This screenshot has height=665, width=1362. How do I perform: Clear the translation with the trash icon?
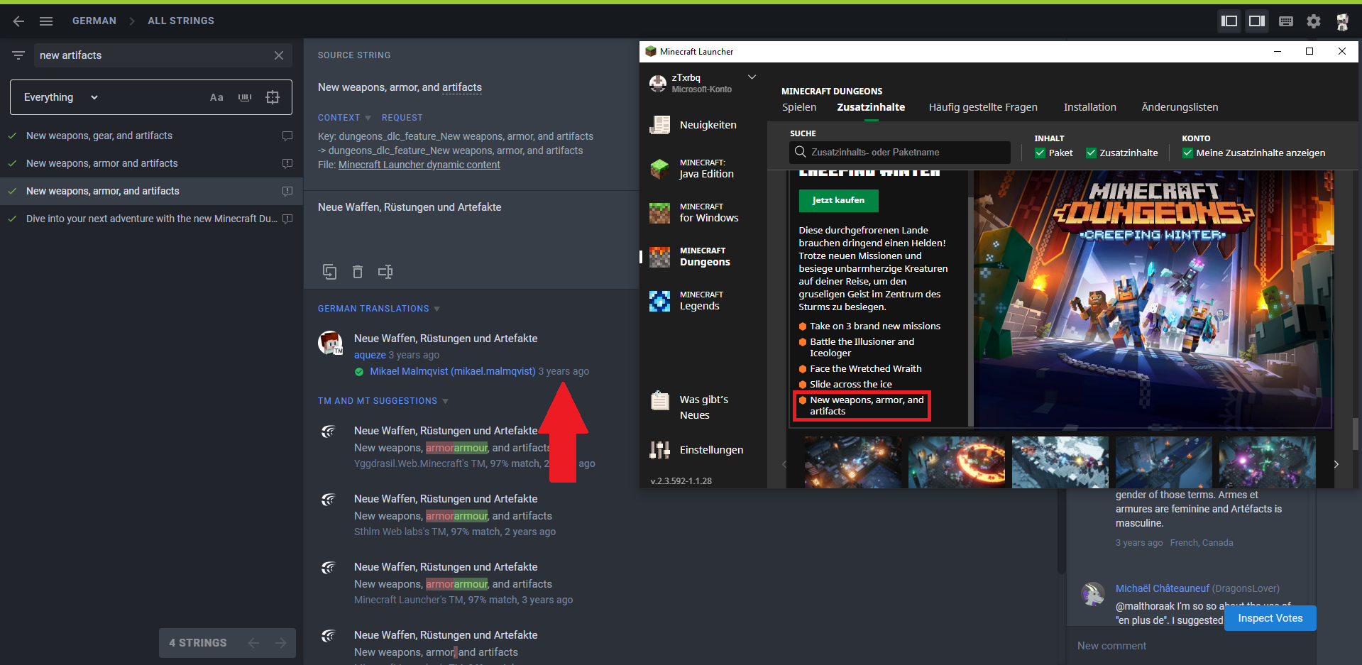coord(358,272)
